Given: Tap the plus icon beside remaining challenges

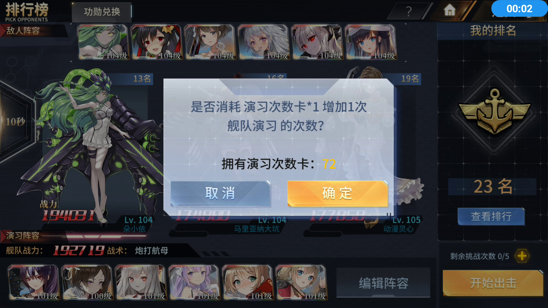Looking at the screenshot, I should point(522,256).
